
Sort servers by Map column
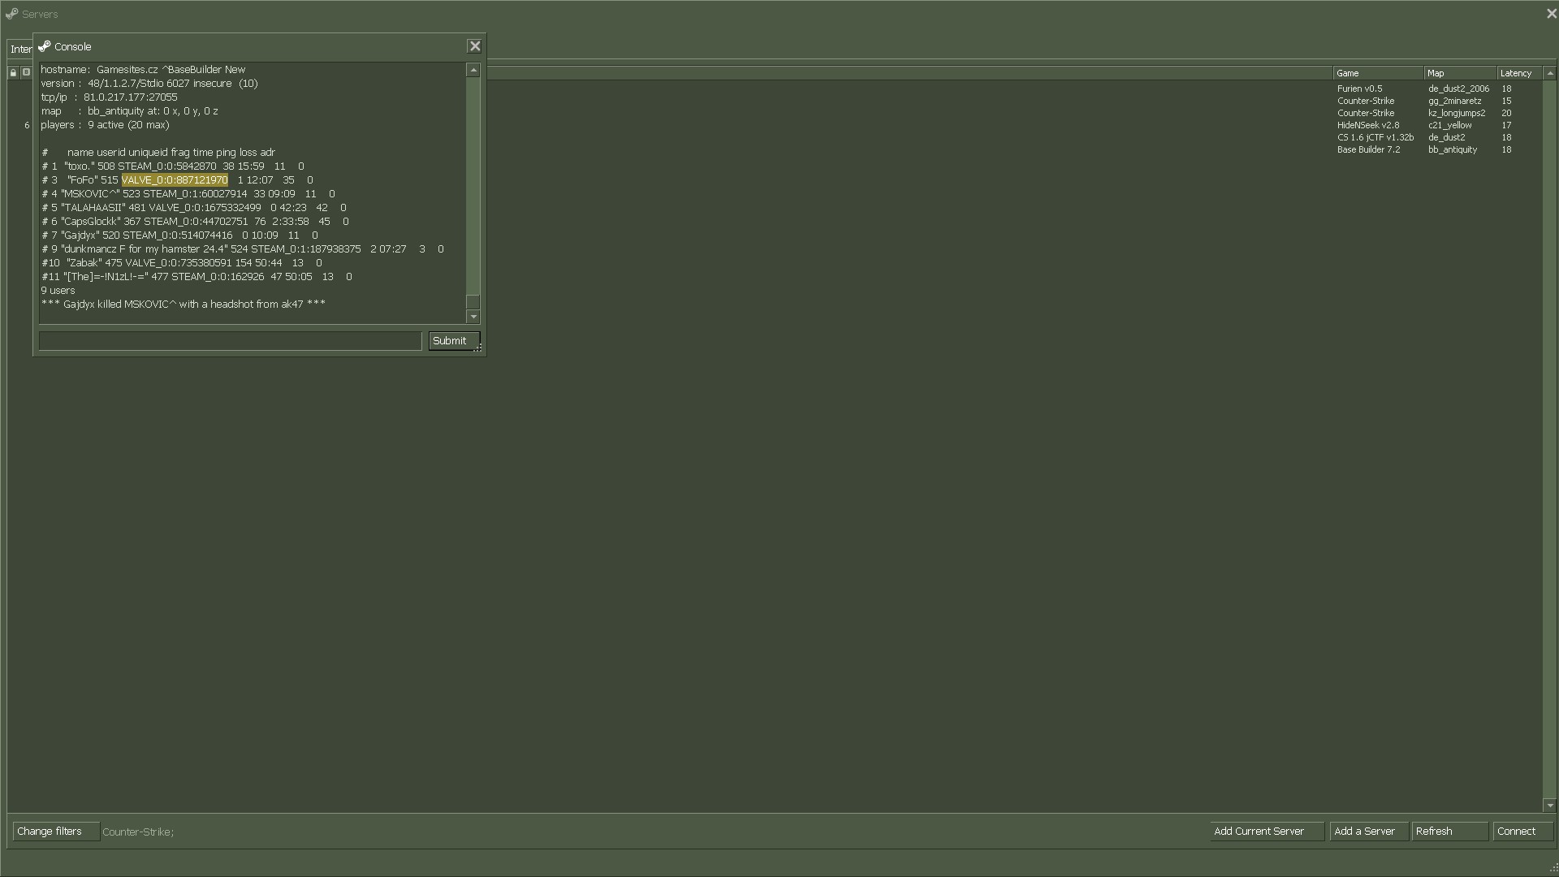[1459, 73]
